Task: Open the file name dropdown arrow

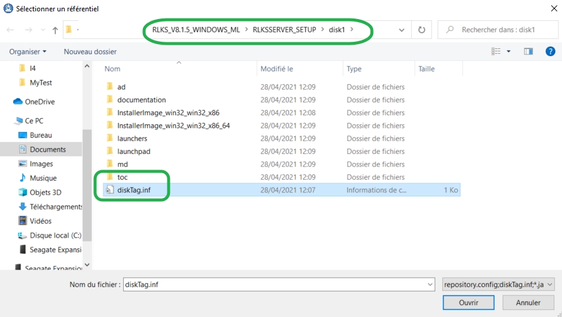Action: (x=430, y=285)
